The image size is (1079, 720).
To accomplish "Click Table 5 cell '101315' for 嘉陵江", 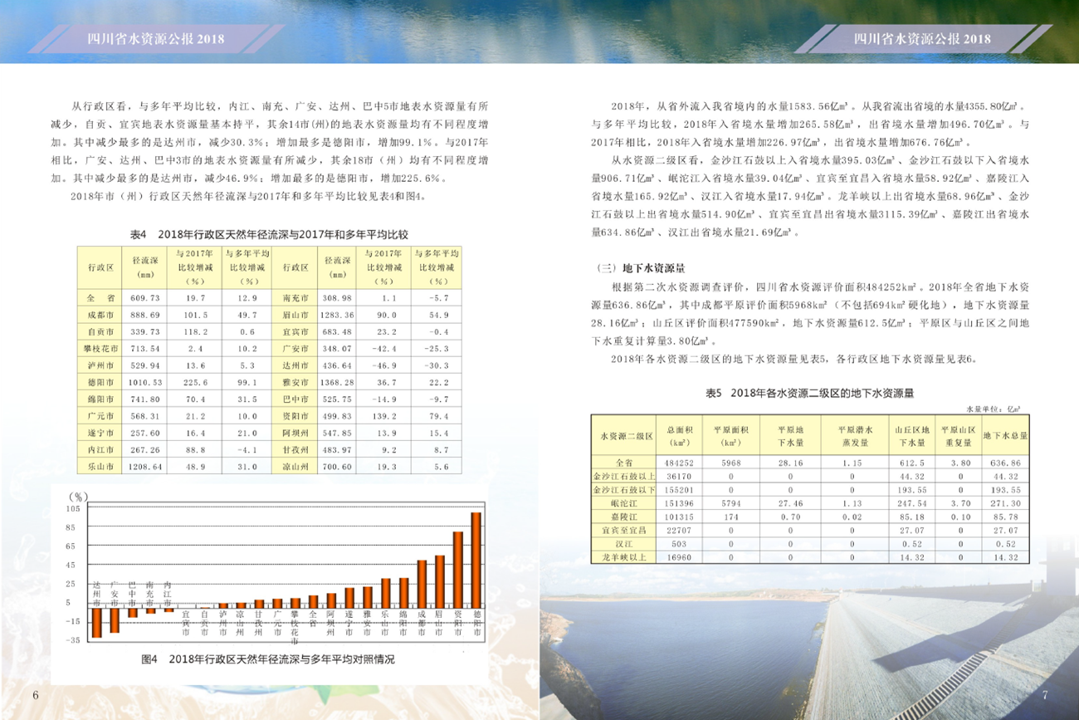I will pyautogui.click(x=680, y=517).
